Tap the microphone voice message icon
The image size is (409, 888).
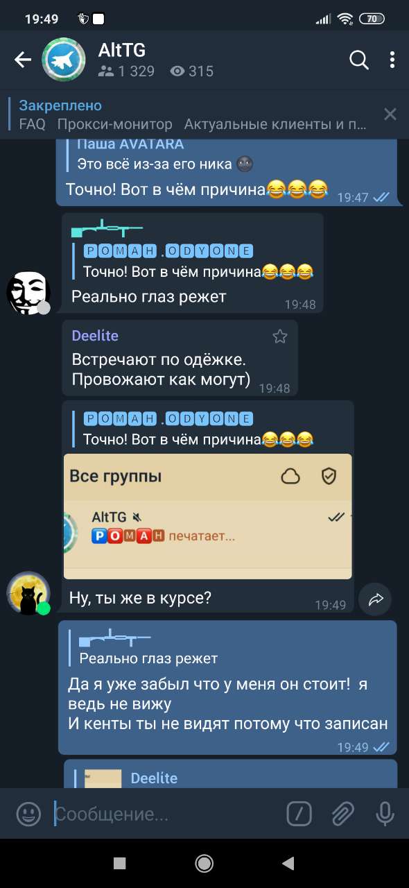coord(385,814)
